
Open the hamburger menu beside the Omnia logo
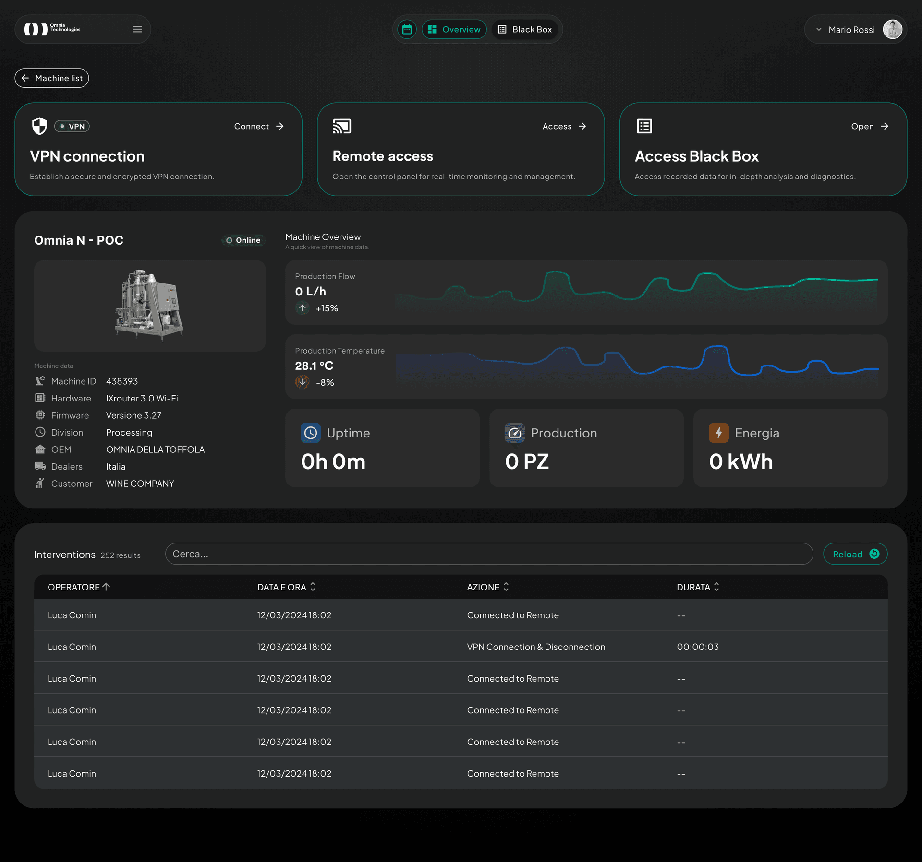pos(137,29)
